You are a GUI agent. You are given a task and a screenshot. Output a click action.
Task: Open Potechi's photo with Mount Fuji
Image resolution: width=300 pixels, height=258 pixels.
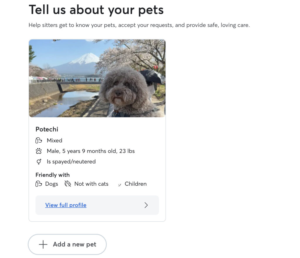point(97,78)
